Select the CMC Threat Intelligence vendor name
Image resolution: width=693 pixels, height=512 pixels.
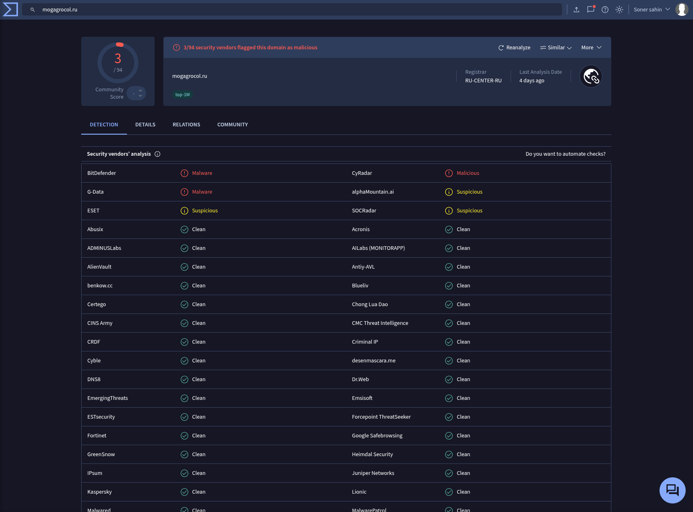[x=380, y=323]
